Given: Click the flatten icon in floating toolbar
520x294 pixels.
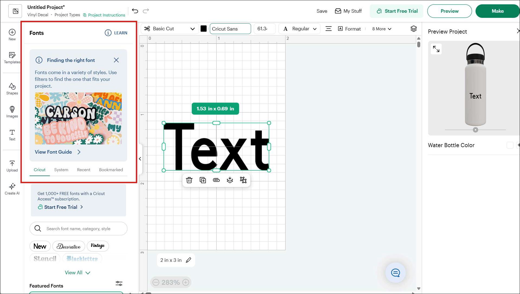Looking at the screenshot, I should 230,180.
